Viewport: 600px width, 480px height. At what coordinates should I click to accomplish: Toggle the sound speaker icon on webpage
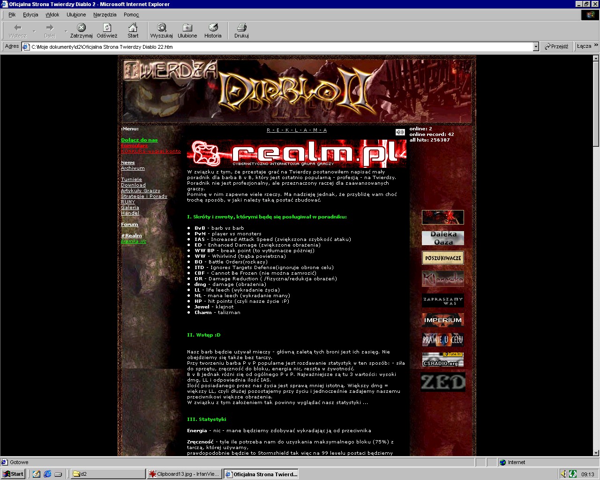click(x=400, y=132)
